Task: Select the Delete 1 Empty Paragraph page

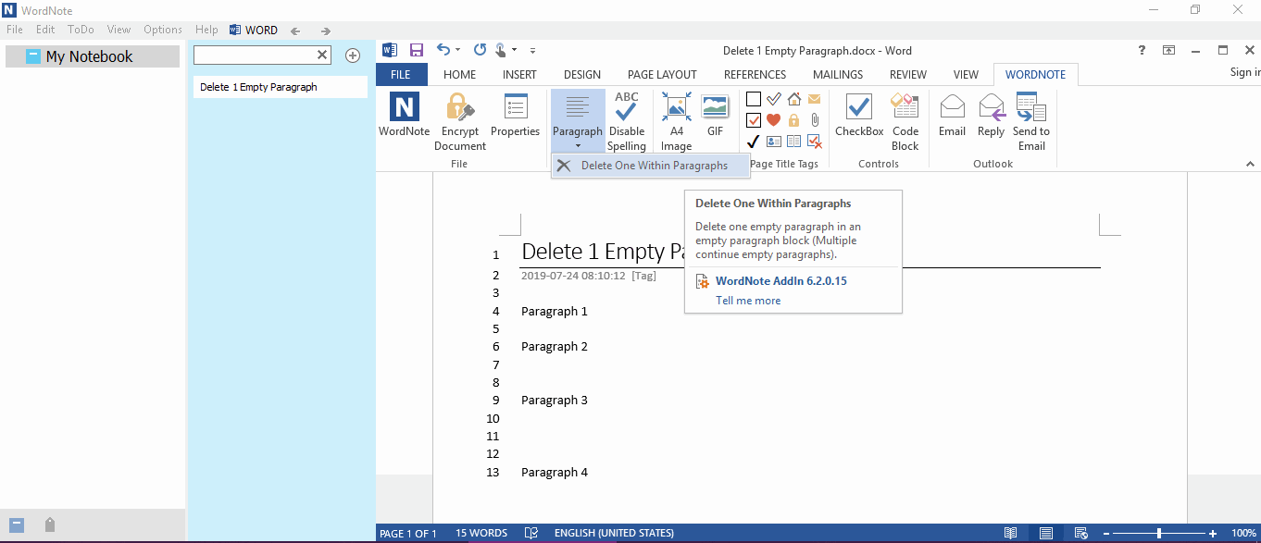Action: 281,87
